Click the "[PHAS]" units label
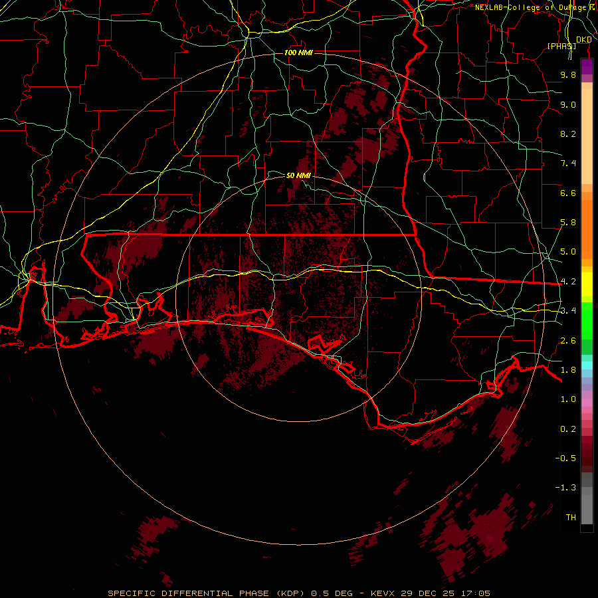The height and width of the screenshot is (598, 598). tap(562, 46)
